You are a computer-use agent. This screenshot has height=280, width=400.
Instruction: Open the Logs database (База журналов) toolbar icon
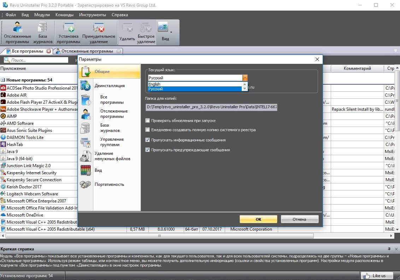pos(42,27)
